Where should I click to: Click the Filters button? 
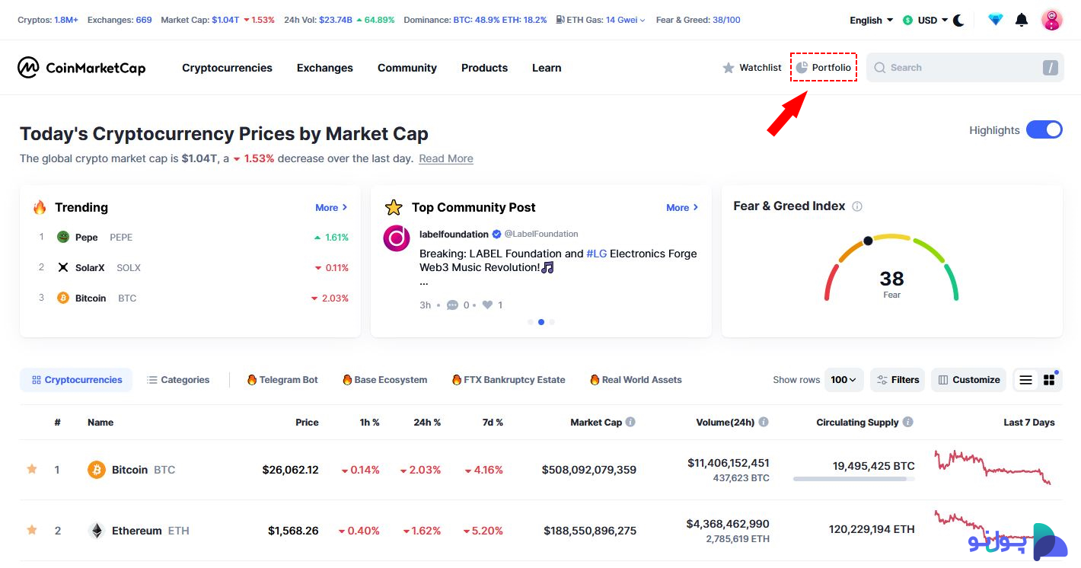[898, 380]
